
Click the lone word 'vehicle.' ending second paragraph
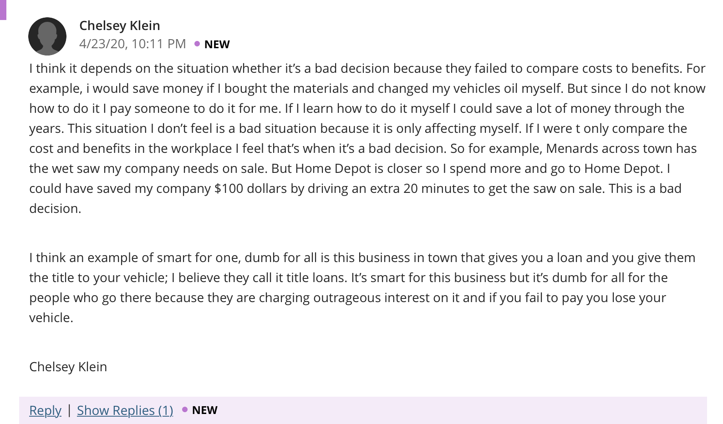(51, 318)
